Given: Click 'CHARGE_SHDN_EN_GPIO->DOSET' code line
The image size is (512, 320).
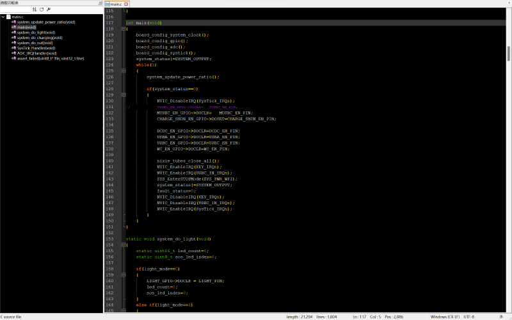Looking at the screenshot, I should 216,119.
